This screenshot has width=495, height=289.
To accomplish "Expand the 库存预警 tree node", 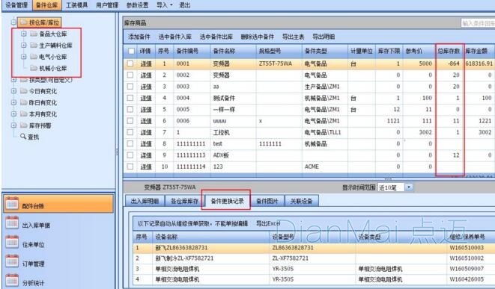I will (x=13, y=125).
